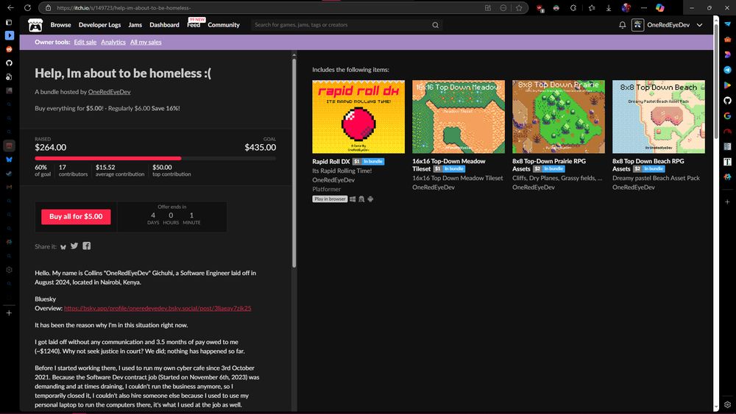Open the All my sales link

146,42
